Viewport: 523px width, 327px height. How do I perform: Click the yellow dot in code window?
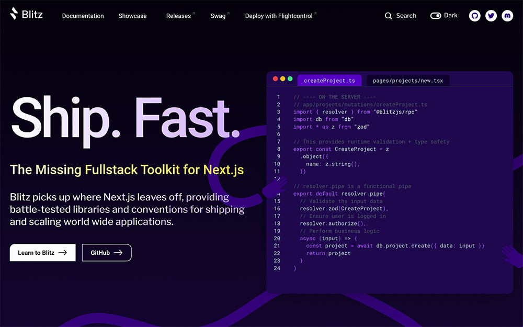pos(283,79)
